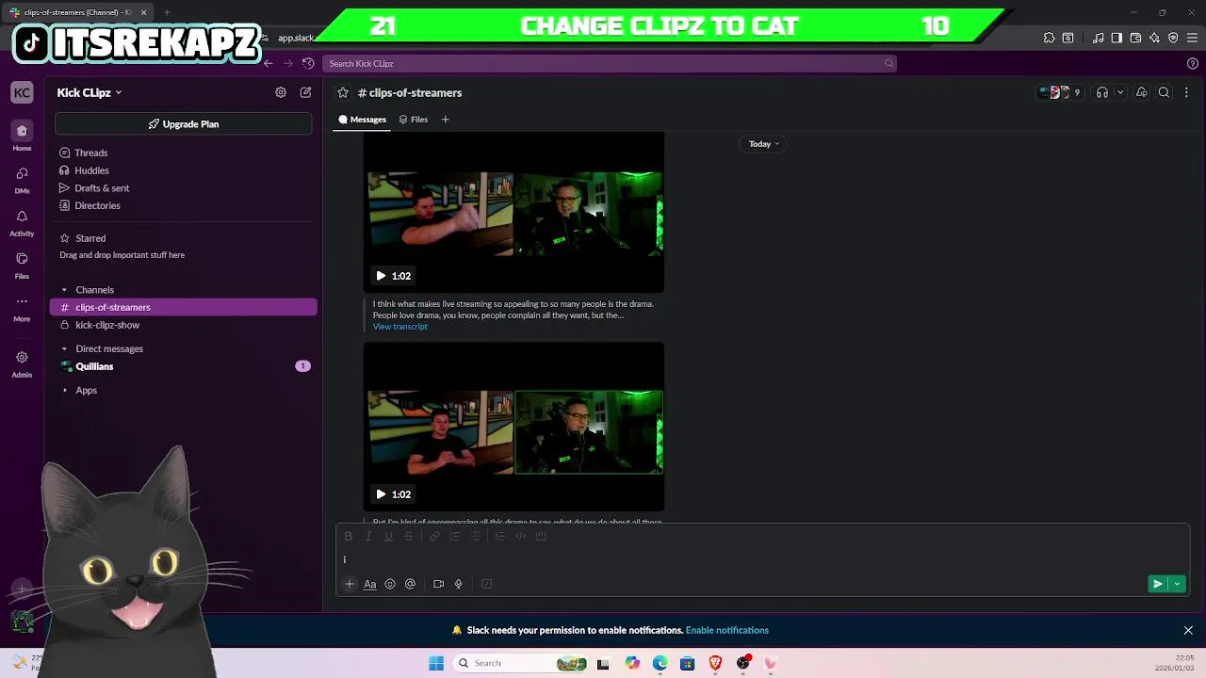This screenshot has height=678, width=1206.
Task: Apply italic formatting in the message composer
Action: click(x=368, y=536)
